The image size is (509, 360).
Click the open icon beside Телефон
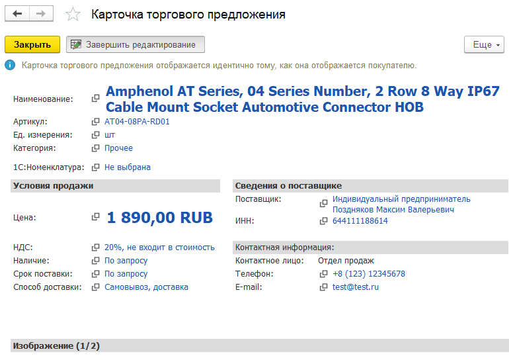(x=324, y=274)
